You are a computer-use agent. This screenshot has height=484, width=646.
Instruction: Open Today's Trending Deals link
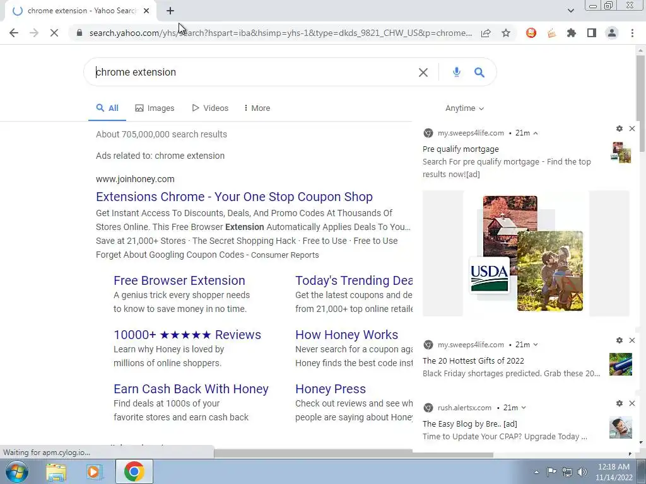(x=354, y=280)
